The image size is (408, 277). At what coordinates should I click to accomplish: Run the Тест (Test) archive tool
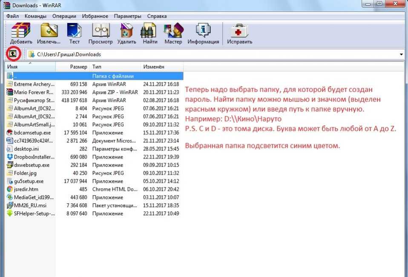pyautogui.click(x=75, y=34)
